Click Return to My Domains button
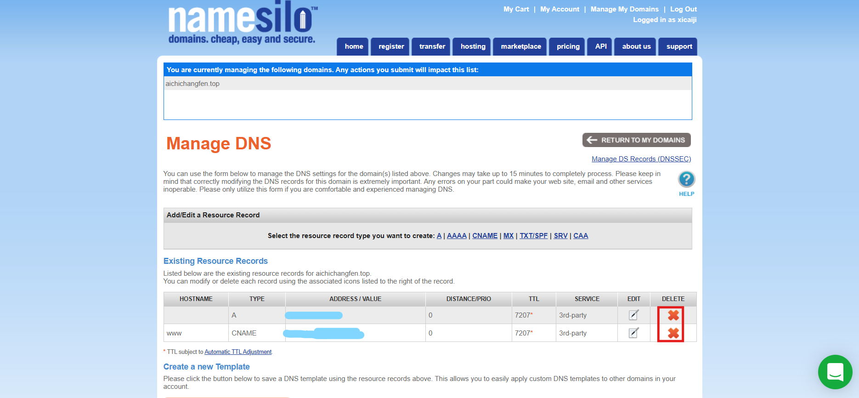This screenshot has width=859, height=398. 636,140
